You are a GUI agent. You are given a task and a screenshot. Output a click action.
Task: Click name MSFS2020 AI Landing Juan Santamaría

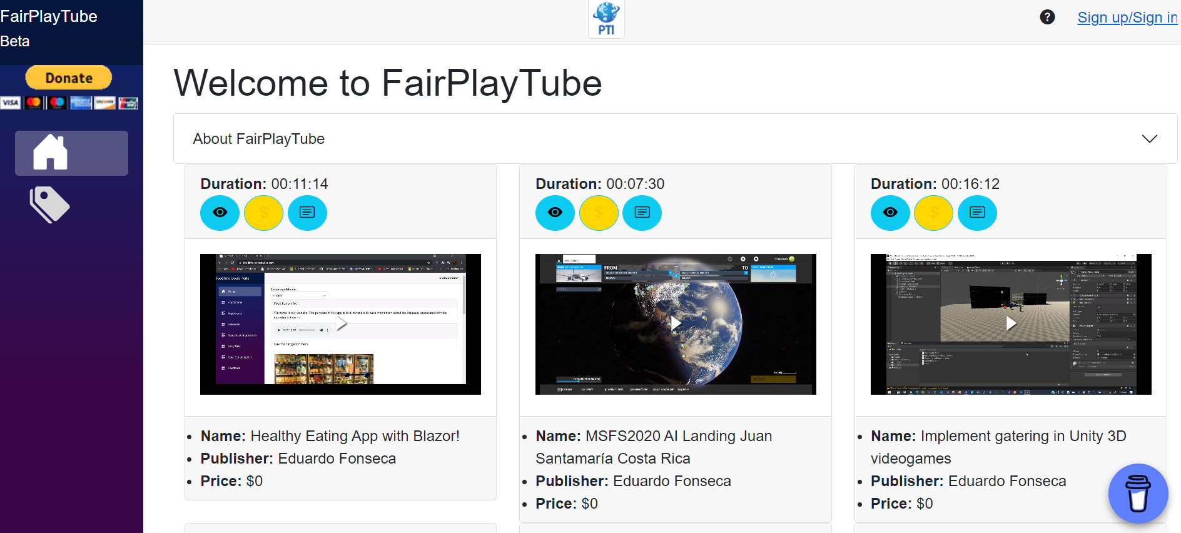point(654,447)
